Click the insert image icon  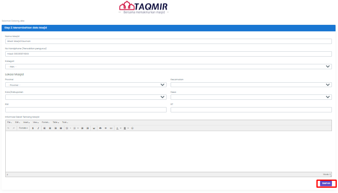[94, 128]
